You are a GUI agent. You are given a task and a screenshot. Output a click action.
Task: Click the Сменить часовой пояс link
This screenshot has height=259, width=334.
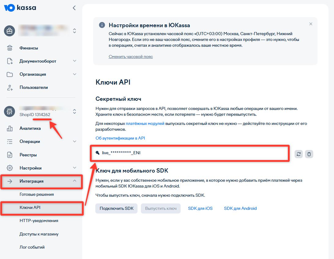131,57
